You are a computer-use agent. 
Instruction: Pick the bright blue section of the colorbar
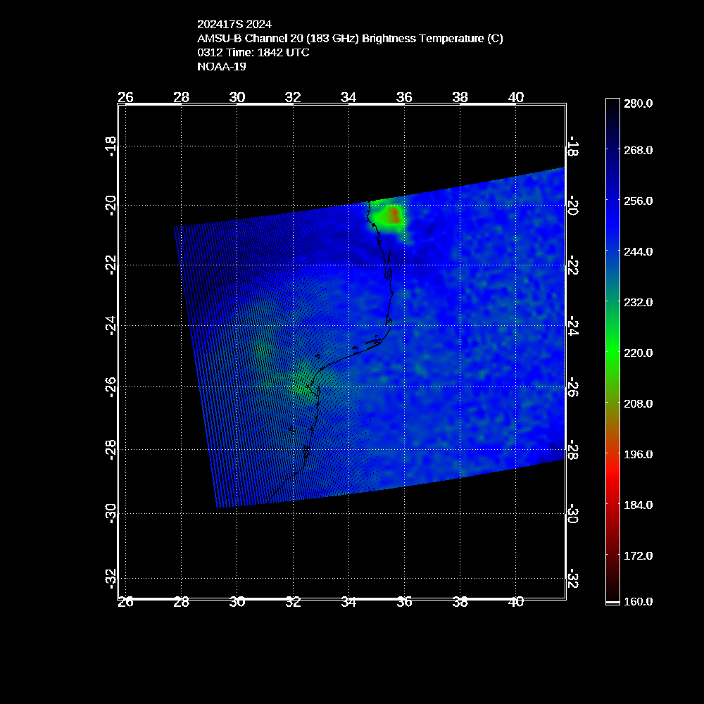pos(612,211)
